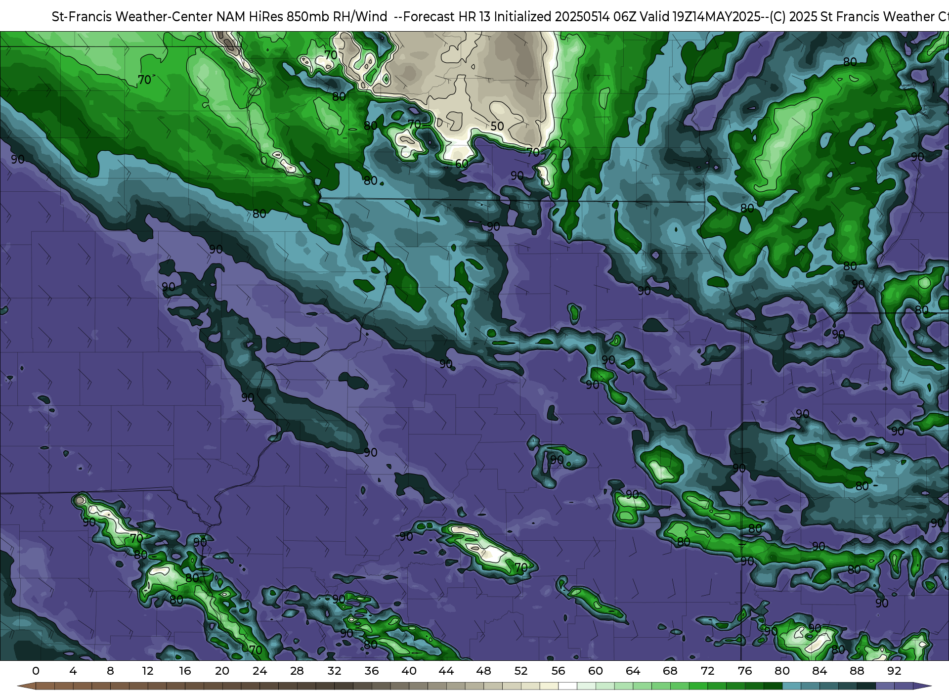The image size is (949, 692).
Task: Click the 50 contour label on the map
Action: [497, 126]
